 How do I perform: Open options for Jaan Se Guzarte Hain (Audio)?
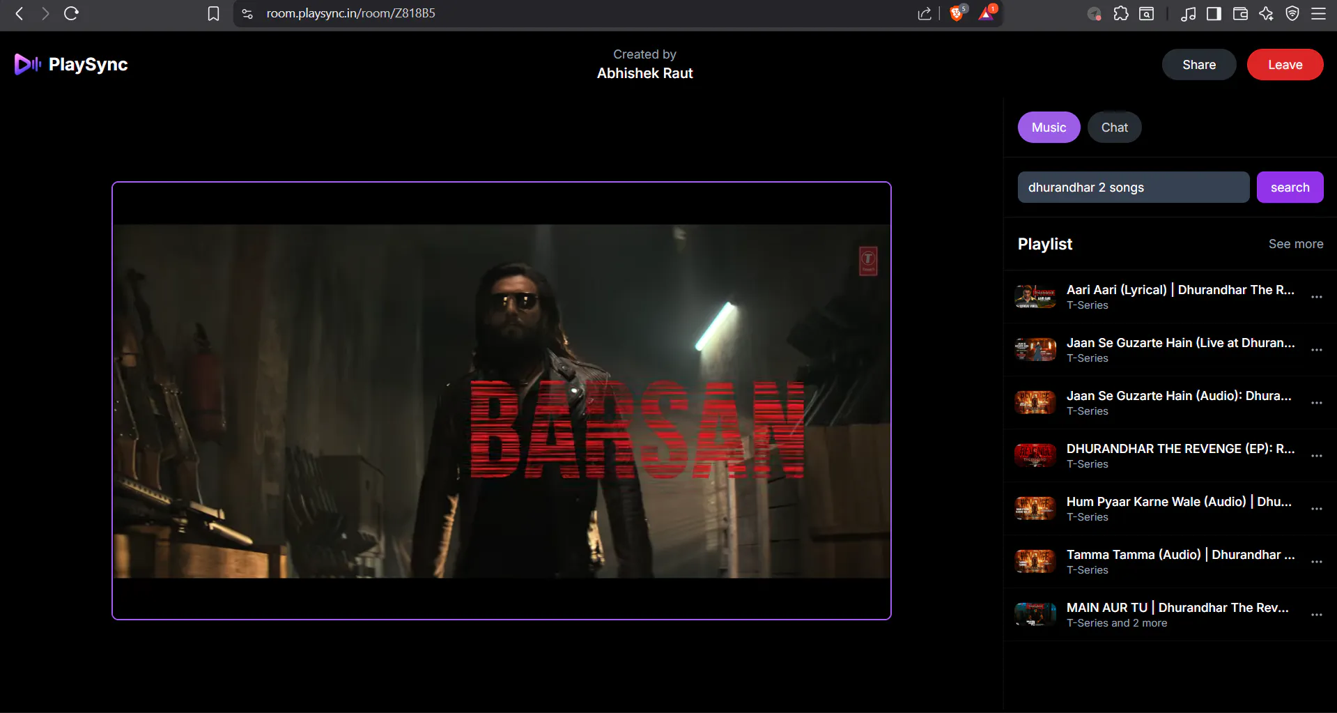(x=1316, y=403)
